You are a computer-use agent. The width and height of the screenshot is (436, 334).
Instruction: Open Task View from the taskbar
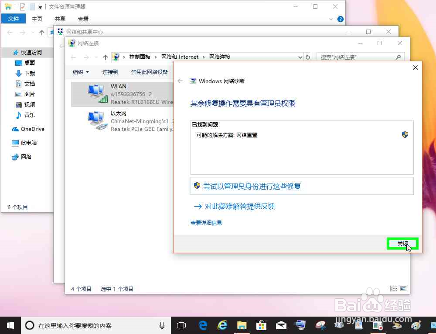point(181,325)
